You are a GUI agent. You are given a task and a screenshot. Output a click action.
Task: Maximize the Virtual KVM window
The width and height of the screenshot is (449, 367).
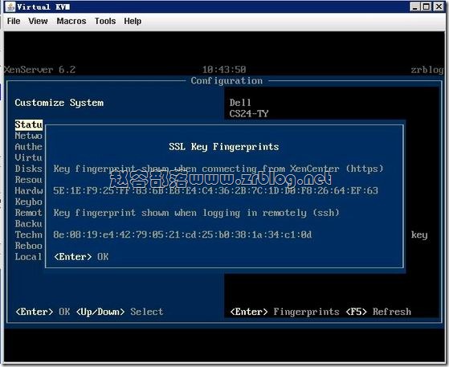coord(427,6)
